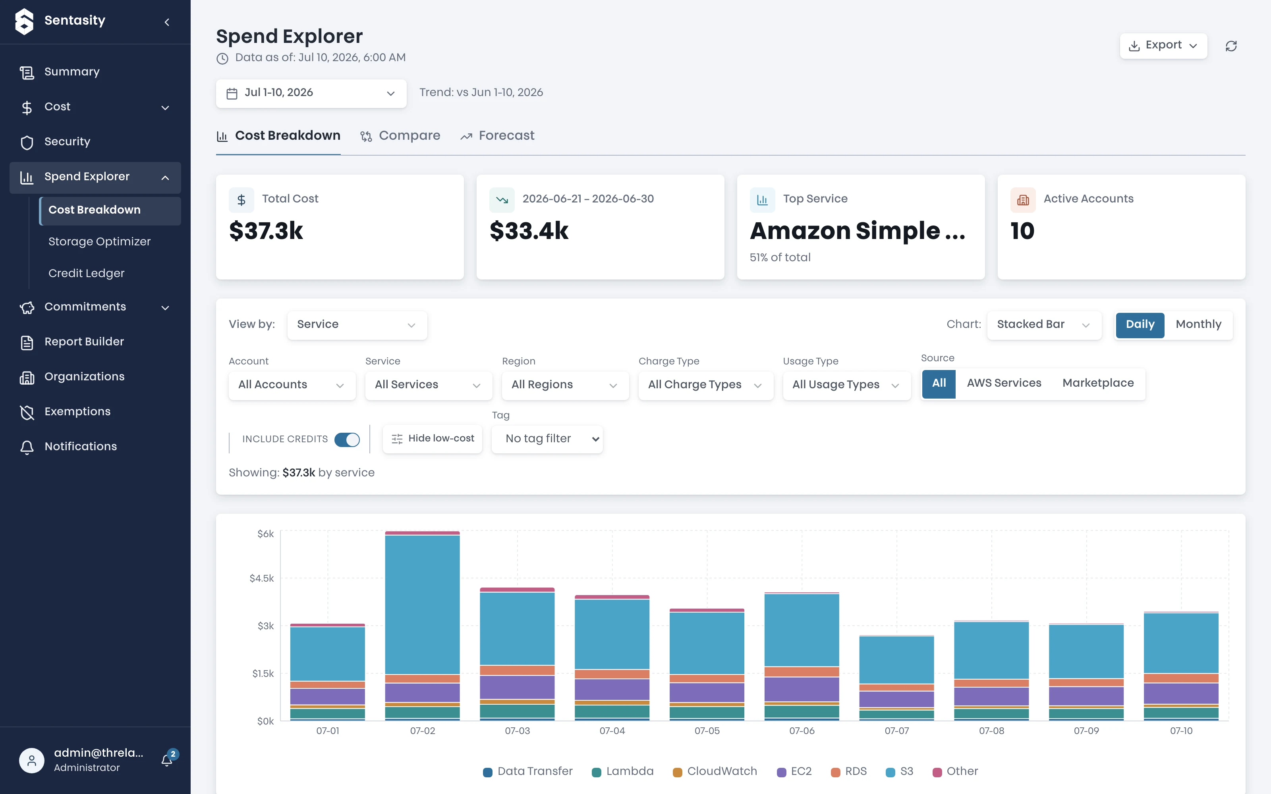Click the Top Service Amazon Simple card
1271x794 pixels.
(861, 227)
